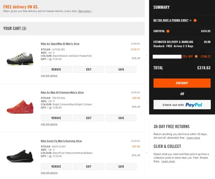Image resolution: width=215 pixels, height=179 pixels.
Task: Click 'Learn more' about 30-day free returns
Action: click(193, 138)
